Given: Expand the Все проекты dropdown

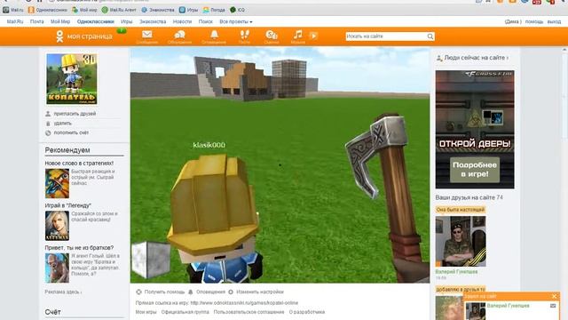Looking at the screenshot, I should coord(236,21).
